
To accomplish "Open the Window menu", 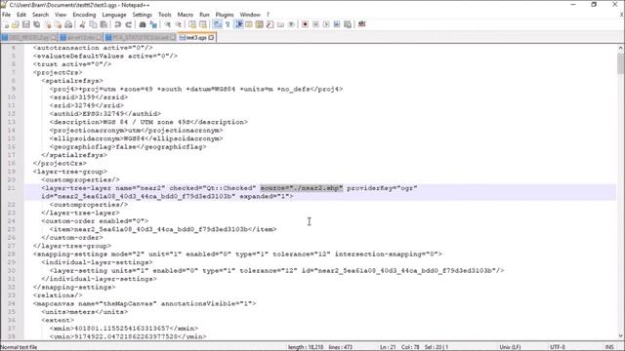I will tap(250, 15).
